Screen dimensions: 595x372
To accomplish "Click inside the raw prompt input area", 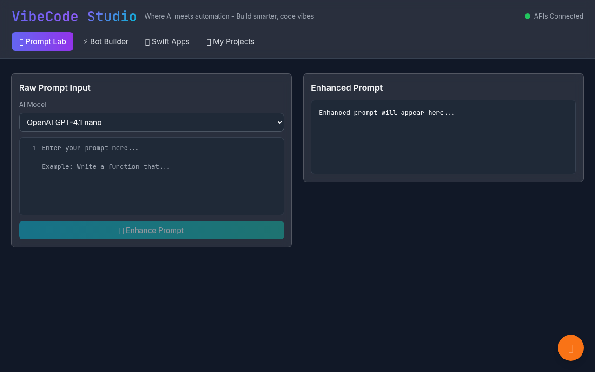I will (x=152, y=176).
